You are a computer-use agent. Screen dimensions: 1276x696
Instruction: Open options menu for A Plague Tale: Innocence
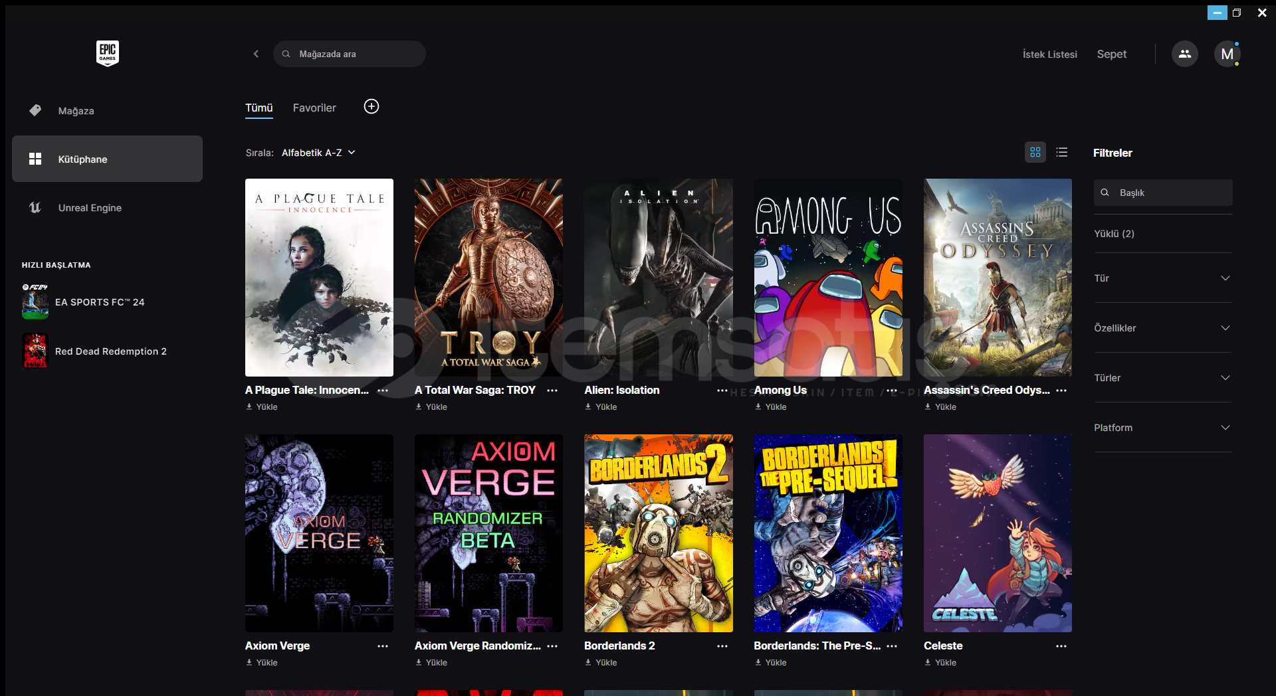[x=383, y=391]
